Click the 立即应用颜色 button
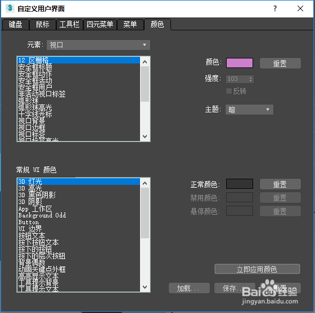Viewport: 315px width, 313px height. 258,269
